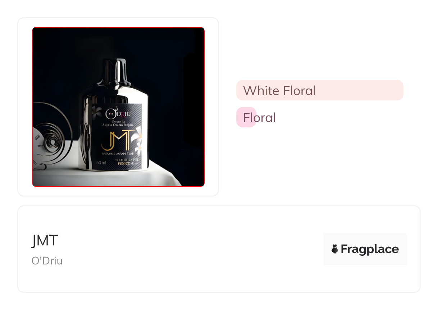This screenshot has height=310, width=438.
Task: Click the White Floral text label
Action: [279, 90]
